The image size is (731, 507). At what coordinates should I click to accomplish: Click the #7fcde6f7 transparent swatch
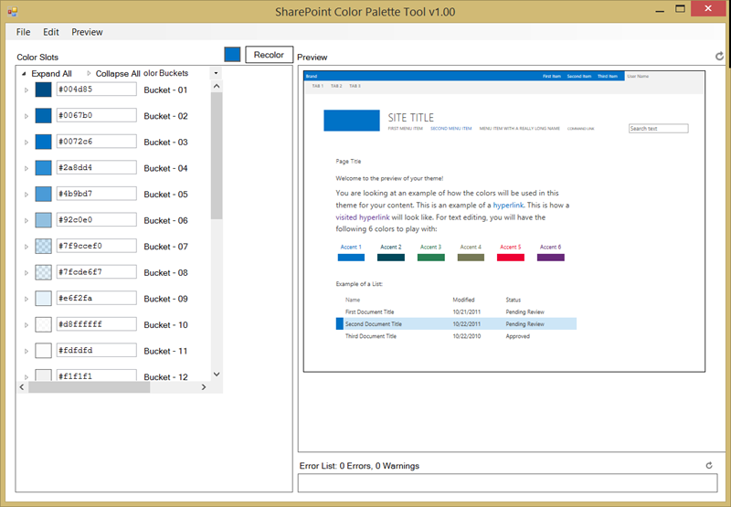click(43, 272)
